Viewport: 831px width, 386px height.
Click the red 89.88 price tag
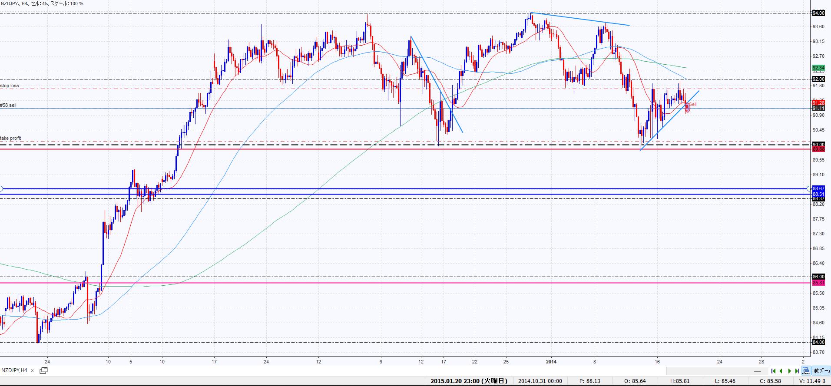(x=818, y=149)
